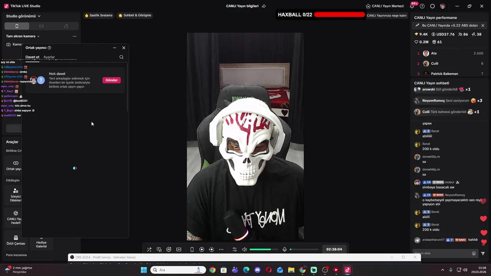Open the Tam ekran kamera three-dot options
This screenshot has height=276, width=491.
point(74,36)
